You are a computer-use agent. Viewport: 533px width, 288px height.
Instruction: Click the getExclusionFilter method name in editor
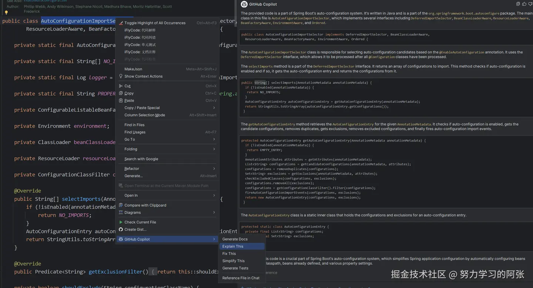click(115, 272)
